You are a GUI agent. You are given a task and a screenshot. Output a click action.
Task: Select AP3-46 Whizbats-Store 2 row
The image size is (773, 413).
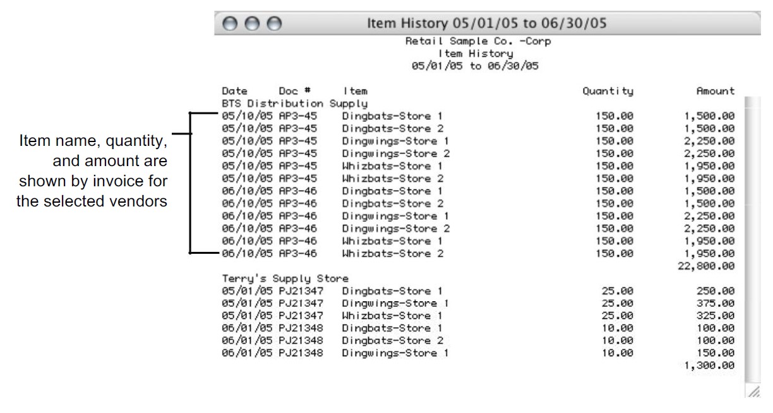pos(478,254)
